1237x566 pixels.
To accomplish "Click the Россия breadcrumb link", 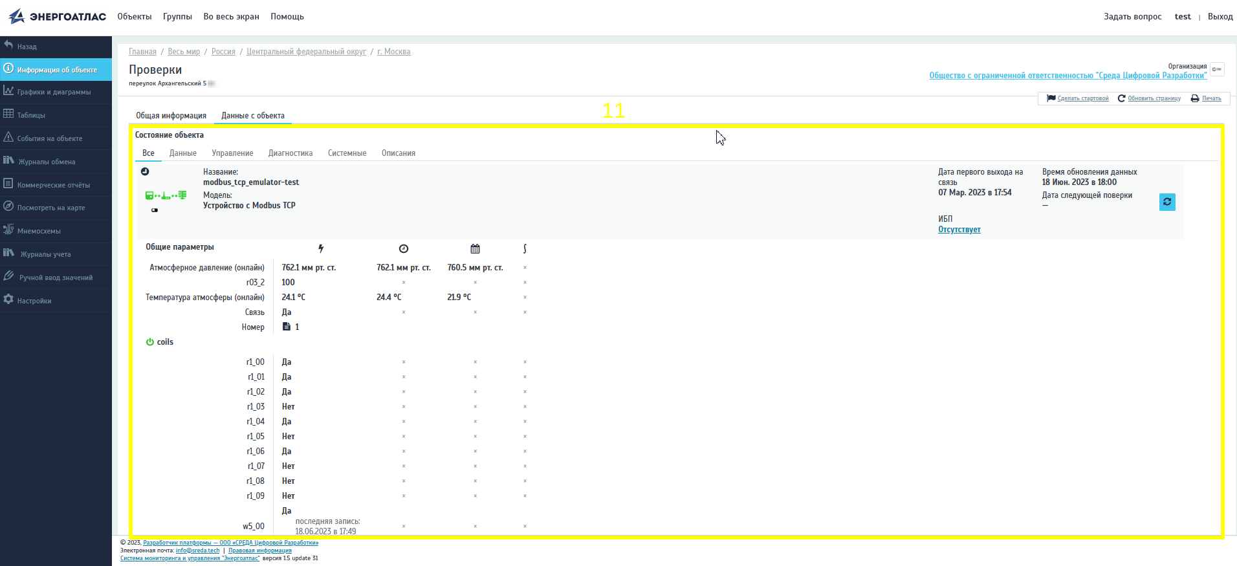I will click(223, 52).
